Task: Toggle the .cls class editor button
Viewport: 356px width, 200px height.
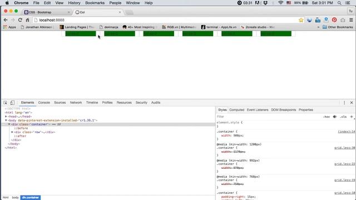Action: point(343,117)
